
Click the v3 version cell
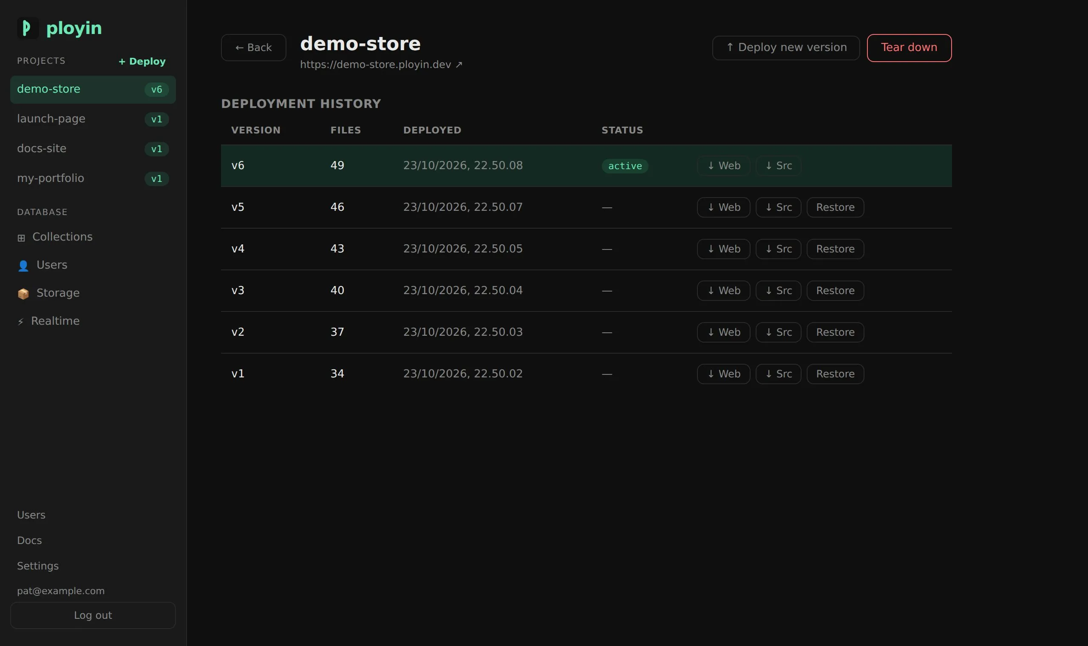pyautogui.click(x=238, y=290)
